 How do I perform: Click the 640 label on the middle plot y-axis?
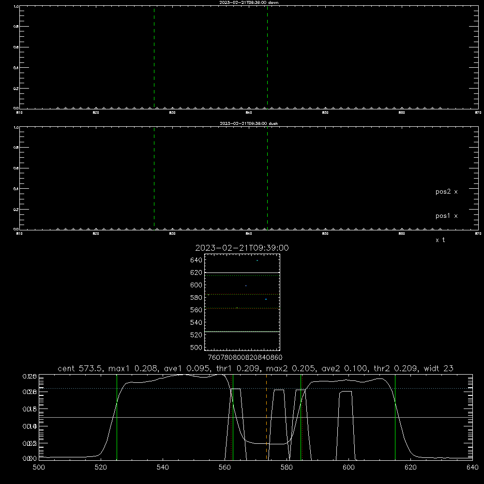[x=197, y=260]
